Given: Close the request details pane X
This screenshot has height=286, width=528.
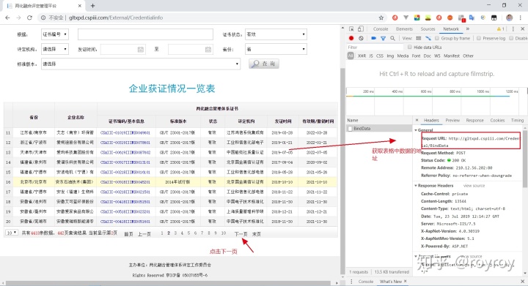Looking at the screenshot, I should pyautogui.click(x=417, y=120).
